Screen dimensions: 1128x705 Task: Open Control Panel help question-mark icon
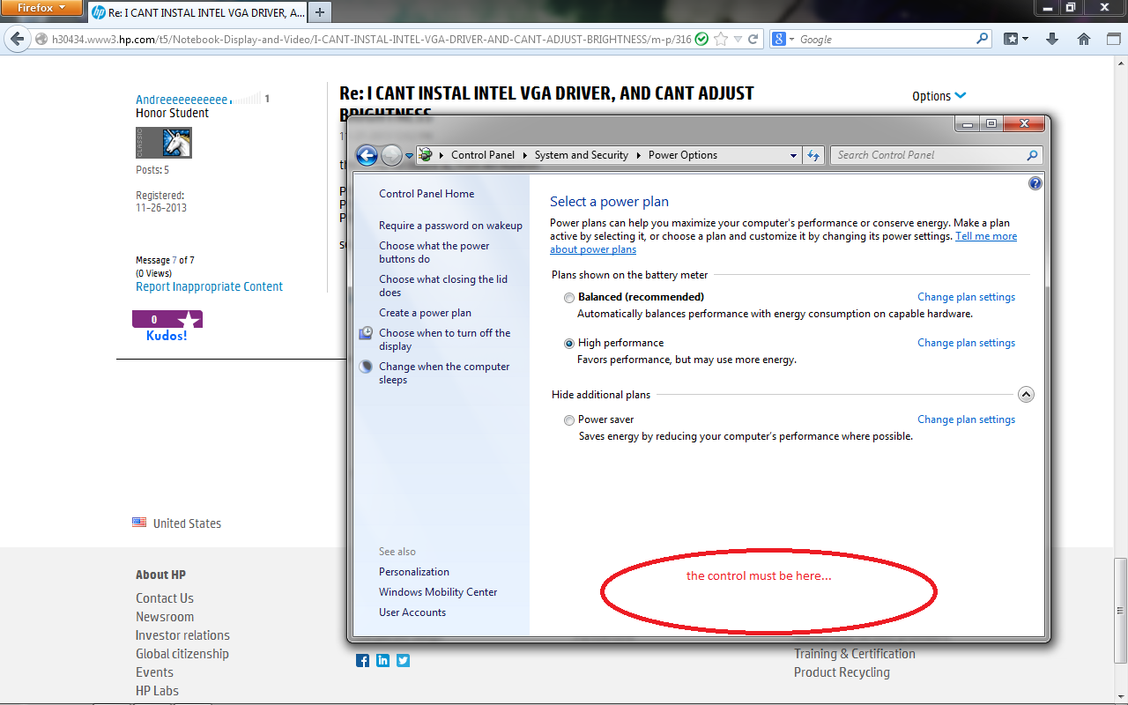click(x=1035, y=183)
